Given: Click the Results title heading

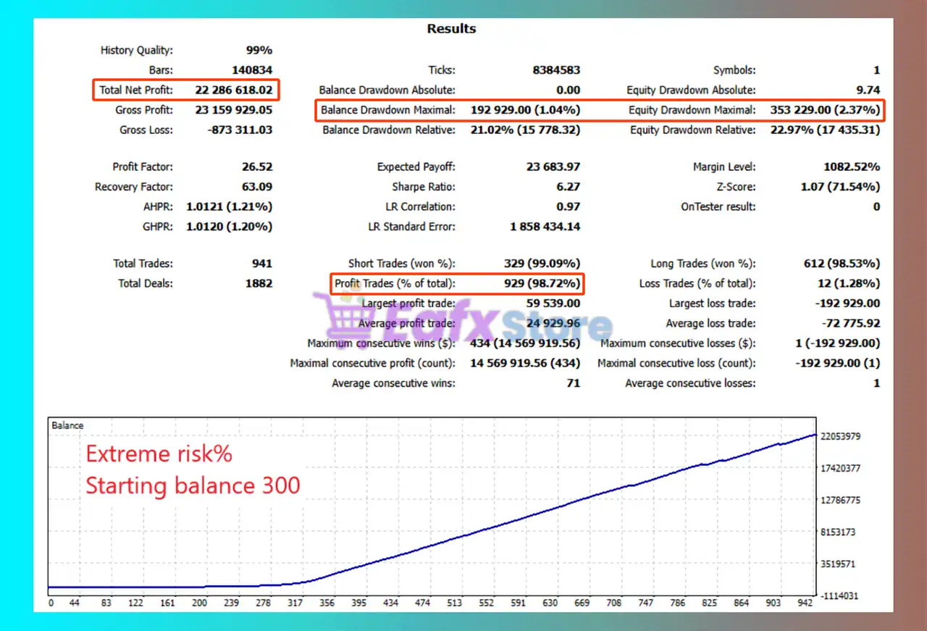Looking at the screenshot, I should (x=451, y=28).
